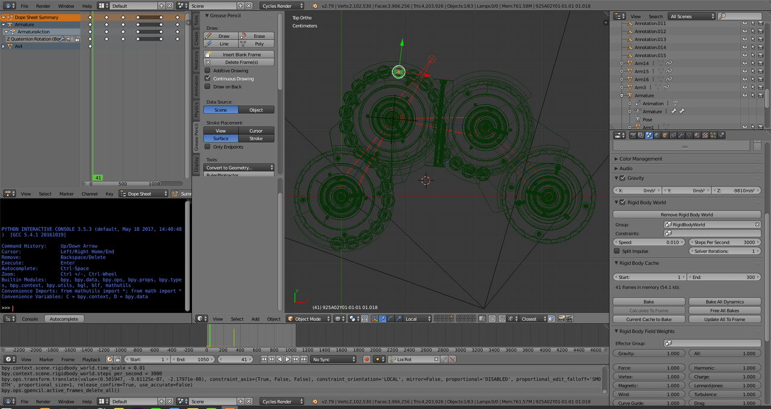
Task: Click the OpenGL render animation clapper icon
Action: click(x=569, y=319)
